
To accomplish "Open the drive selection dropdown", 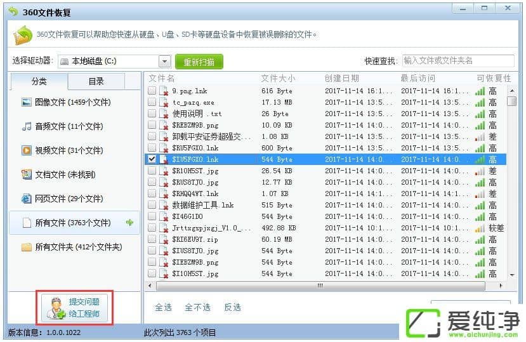I will 164,62.
